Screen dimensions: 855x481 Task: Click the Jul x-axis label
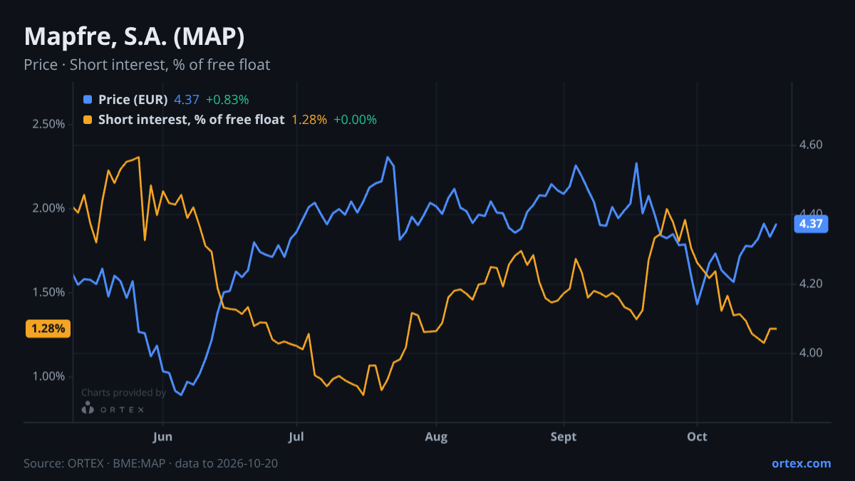coord(296,436)
